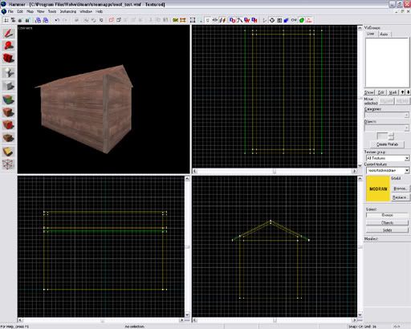The height and width of the screenshot is (329, 411).
Task: Open the View menu
Action: pyautogui.click(x=40, y=11)
